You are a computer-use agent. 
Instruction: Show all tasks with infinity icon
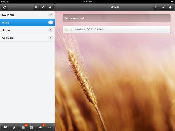pyautogui.click(x=5, y=127)
